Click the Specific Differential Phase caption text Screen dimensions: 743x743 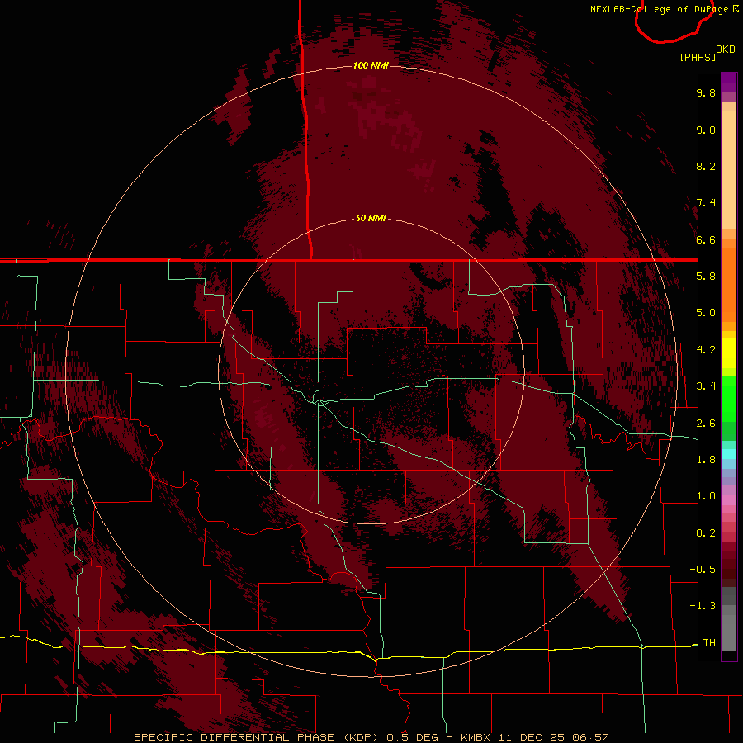click(x=371, y=737)
